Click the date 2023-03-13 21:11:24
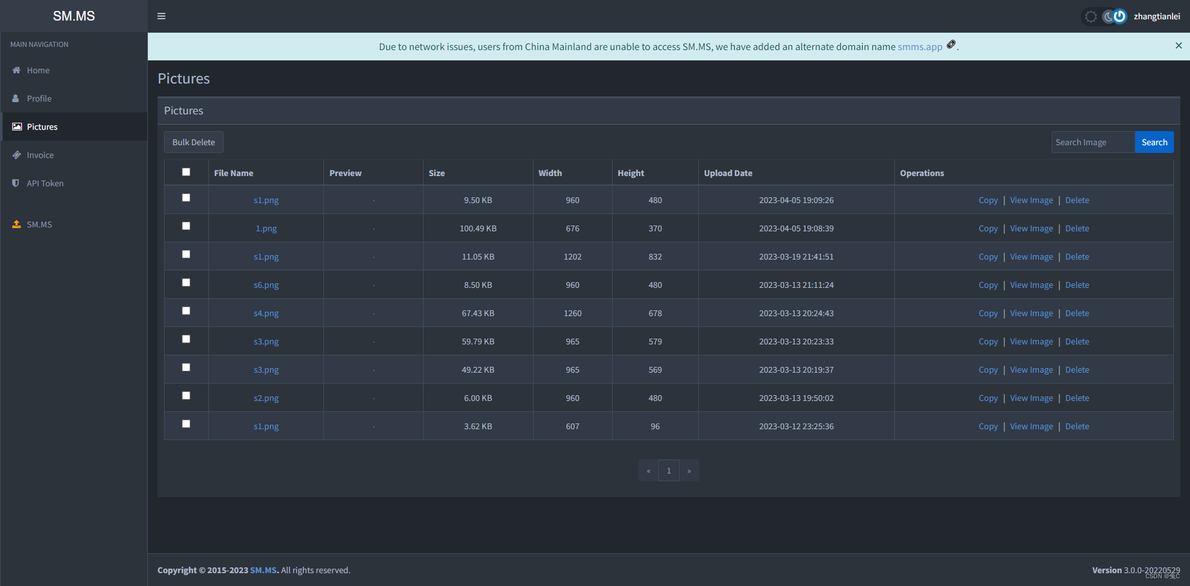Screen dimensions: 1190x586 point(796,285)
